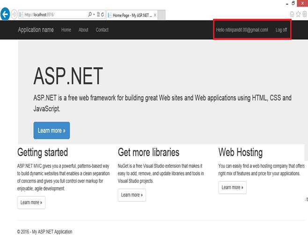Click Learn more under Get more libraries
The width and height of the screenshot is (308, 235).
pos(132,195)
